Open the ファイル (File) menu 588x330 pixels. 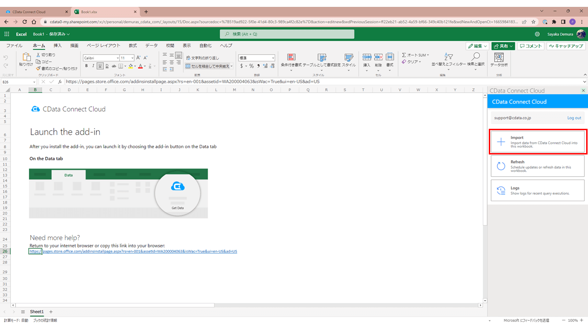click(x=14, y=45)
